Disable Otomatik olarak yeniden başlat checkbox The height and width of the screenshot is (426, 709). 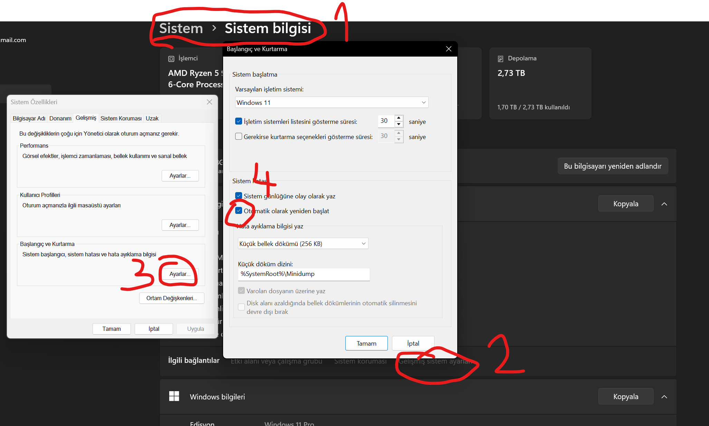click(x=239, y=211)
